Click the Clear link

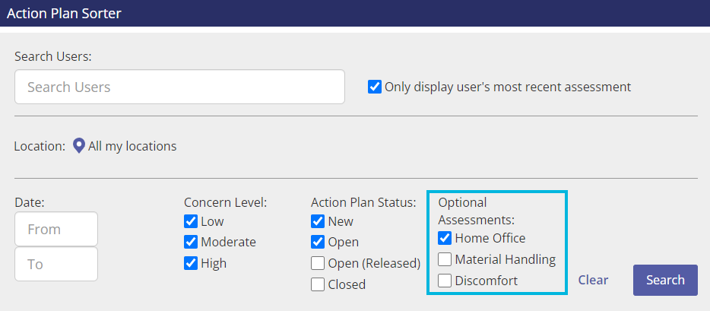[x=593, y=281]
